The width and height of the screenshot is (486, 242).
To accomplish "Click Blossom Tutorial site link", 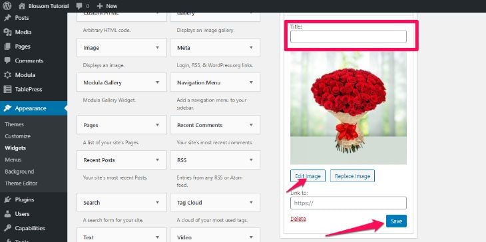I will coord(49,6).
